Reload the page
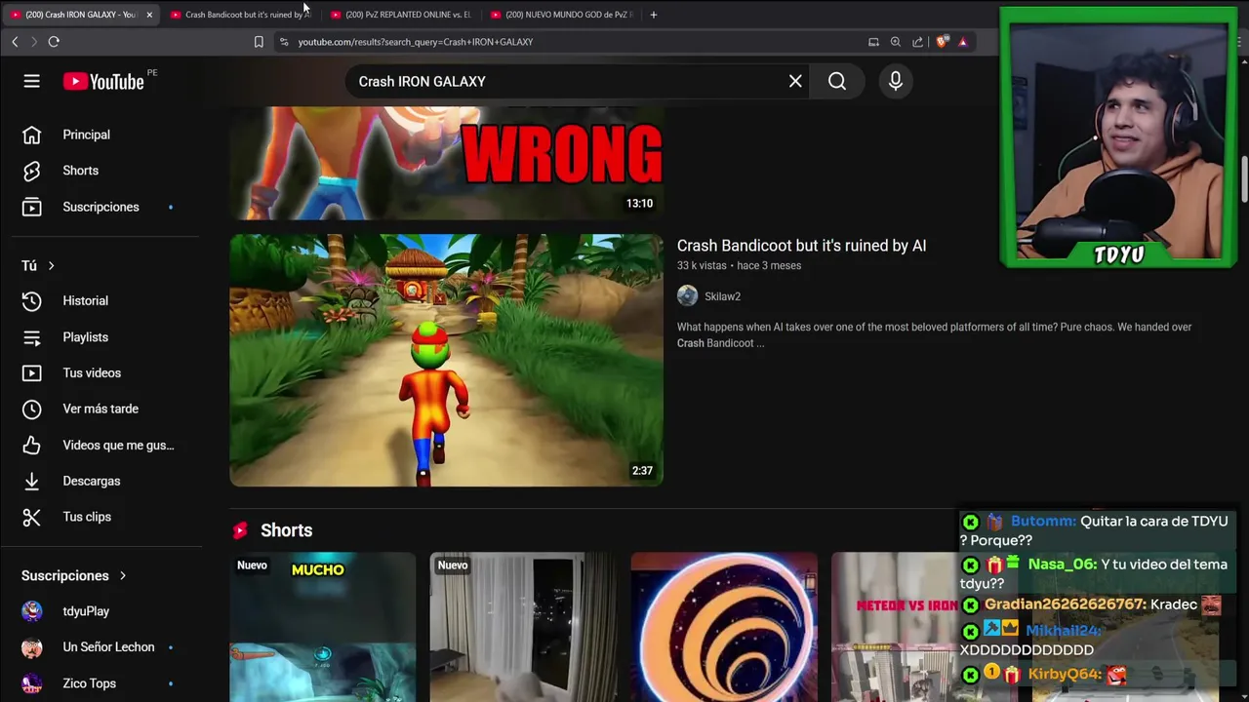The width and height of the screenshot is (1249, 702). (x=54, y=42)
